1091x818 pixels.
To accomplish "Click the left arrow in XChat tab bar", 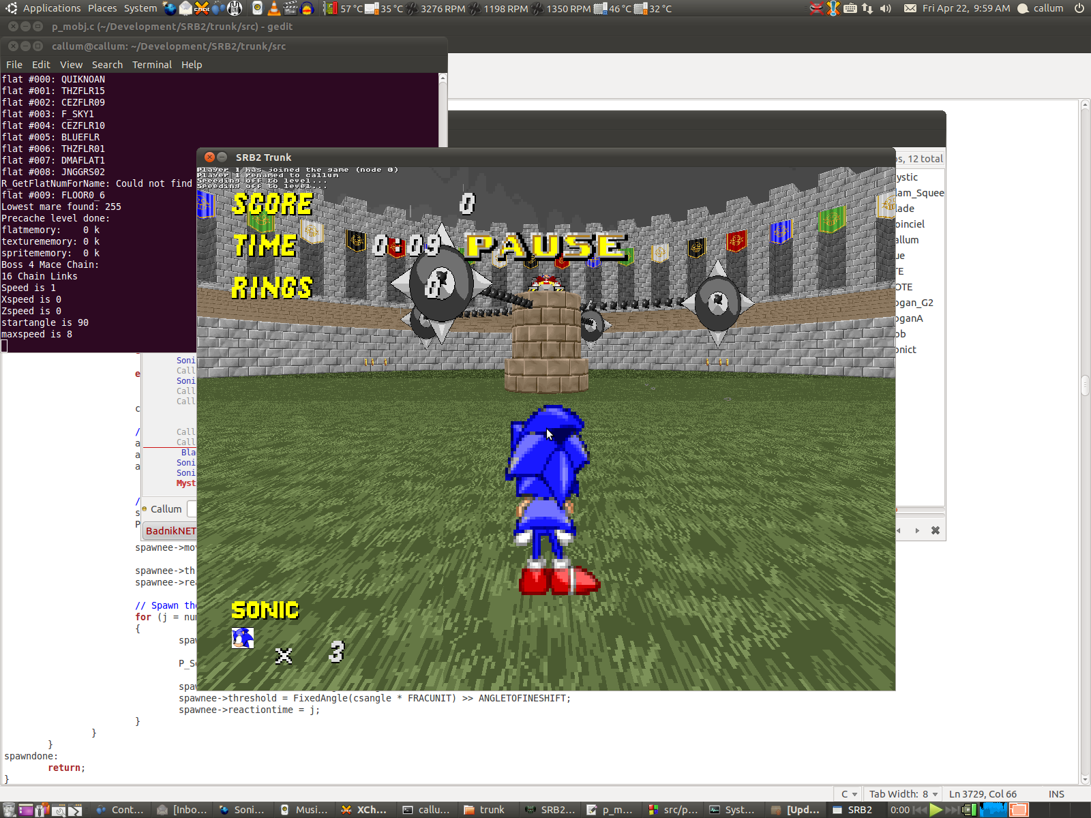I will [899, 530].
